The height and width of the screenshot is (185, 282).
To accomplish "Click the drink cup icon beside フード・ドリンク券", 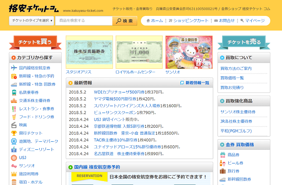I will click(14, 117).
